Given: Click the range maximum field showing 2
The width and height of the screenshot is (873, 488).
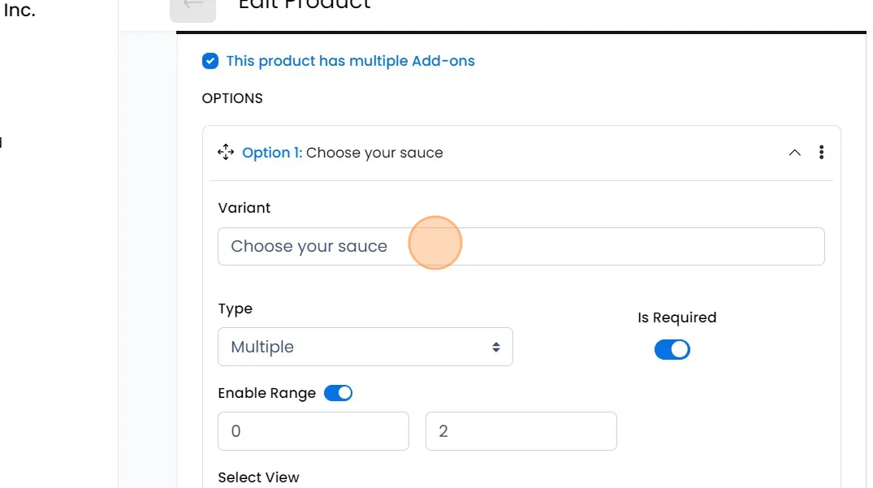Looking at the screenshot, I should tap(521, 431).
